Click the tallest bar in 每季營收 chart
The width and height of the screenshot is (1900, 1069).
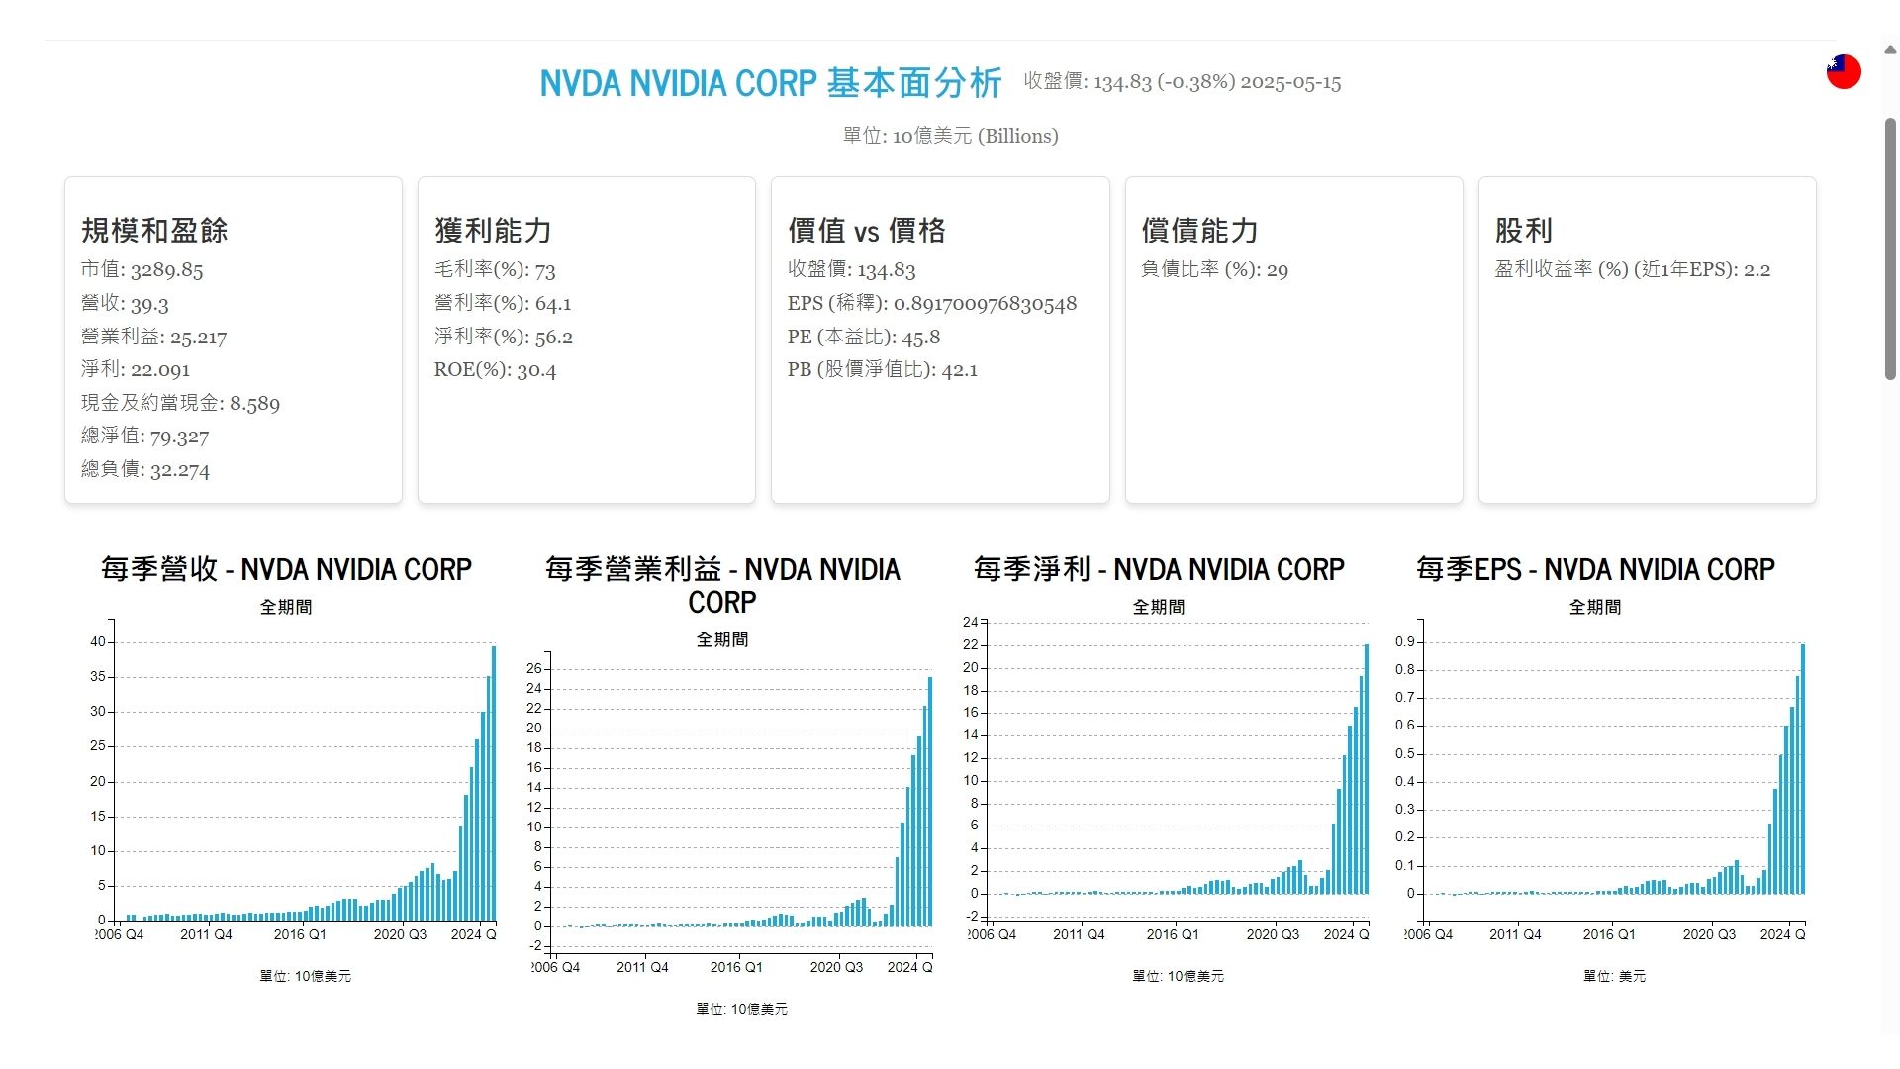tap(494, 782)
